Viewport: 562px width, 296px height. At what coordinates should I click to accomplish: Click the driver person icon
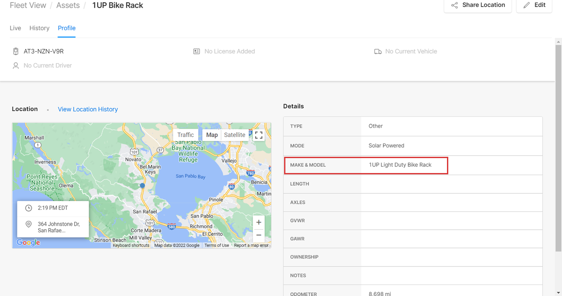pos(16,65)
